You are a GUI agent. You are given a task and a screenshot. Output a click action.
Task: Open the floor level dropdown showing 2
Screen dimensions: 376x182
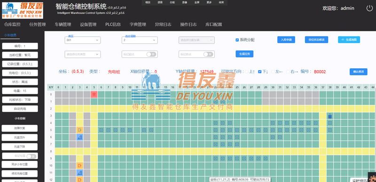(x=140, y=40)
